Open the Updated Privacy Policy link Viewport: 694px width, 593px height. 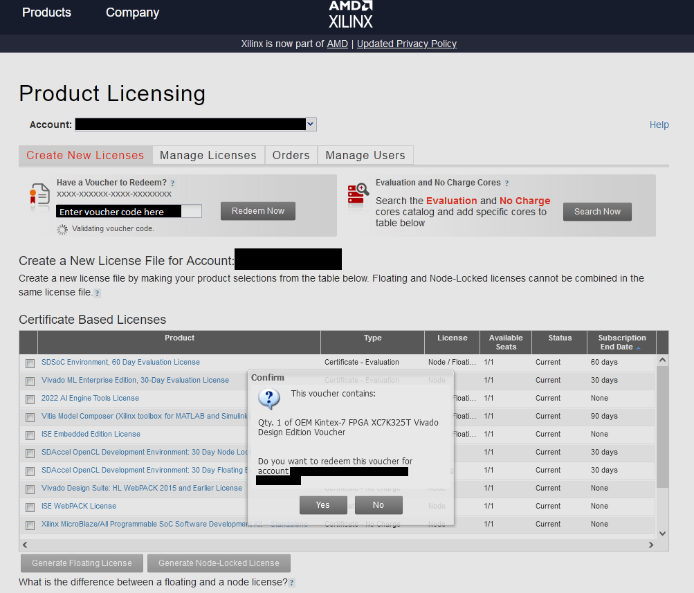407,44
